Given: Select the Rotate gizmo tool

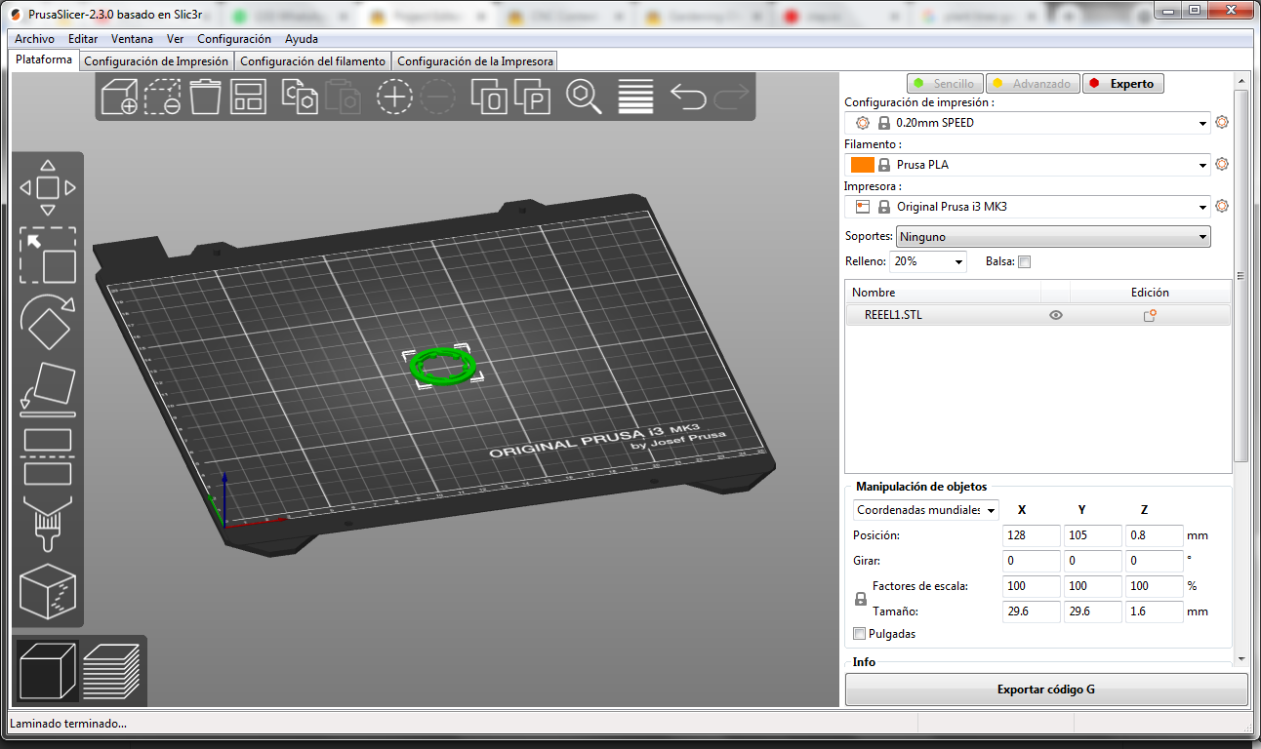Looking at the screenshot, I should click(x=48, y=323).
